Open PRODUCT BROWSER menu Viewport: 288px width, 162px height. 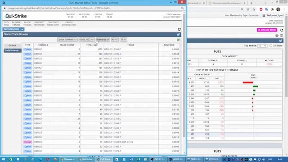tap(39, 23)
